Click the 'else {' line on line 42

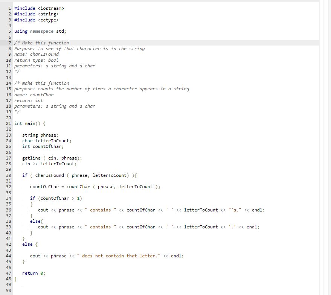tap(30, 244)
